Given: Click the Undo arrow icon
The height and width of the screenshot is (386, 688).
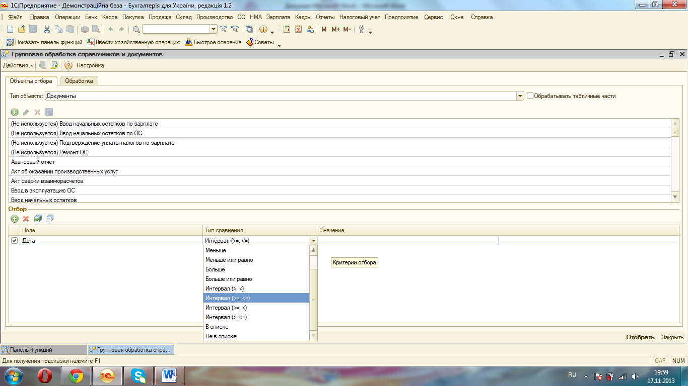Looking at the screenshot, I should [x=111, y=29].
